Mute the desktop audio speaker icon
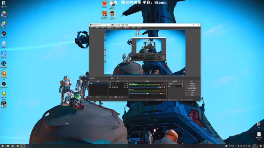 pos(161,94)
